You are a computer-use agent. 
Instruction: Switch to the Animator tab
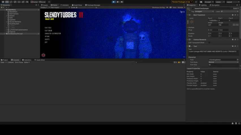[x=64, y=5]
